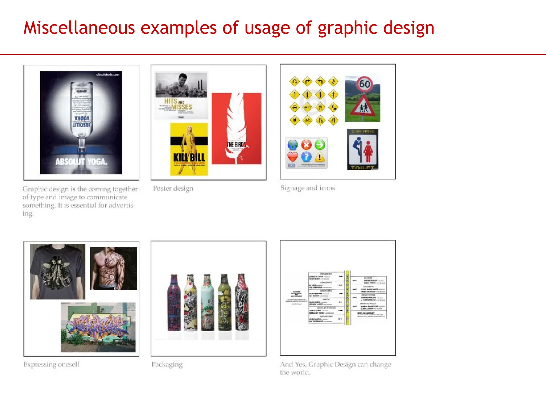
Task: Open the Kill Bill yellow poster
Action: (189, 149)
